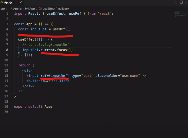Screen dimensions: 188x138
Task: Click the closing </div> tag
Action: coord(28,86)
